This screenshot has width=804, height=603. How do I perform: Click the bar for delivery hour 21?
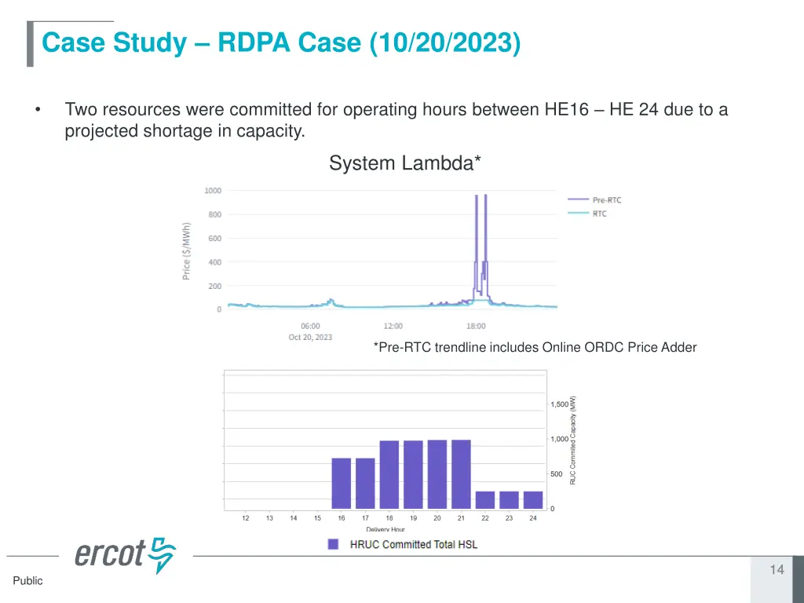(x=461, y=474)
